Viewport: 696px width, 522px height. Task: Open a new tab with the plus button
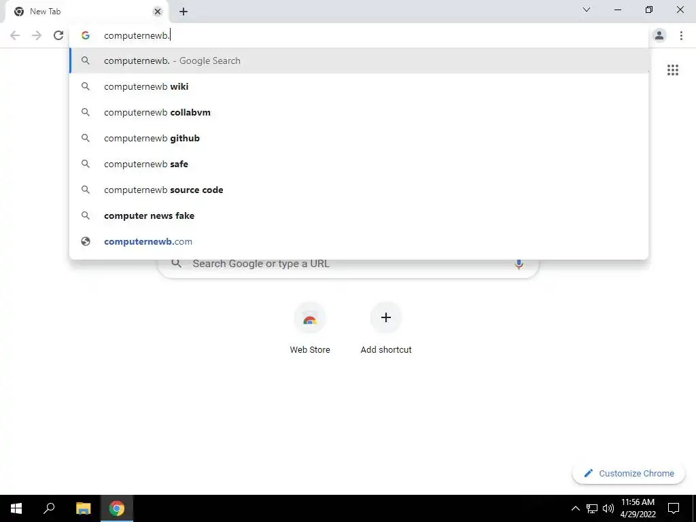(x=184, y=12)
